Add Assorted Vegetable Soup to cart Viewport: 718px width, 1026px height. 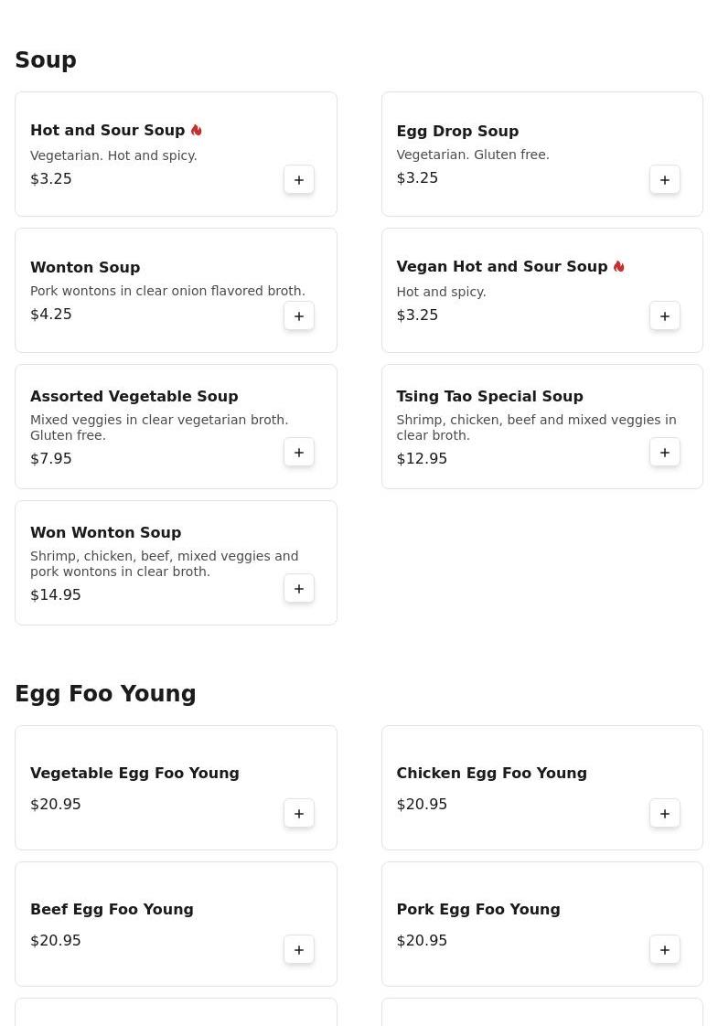coord(299,453)
